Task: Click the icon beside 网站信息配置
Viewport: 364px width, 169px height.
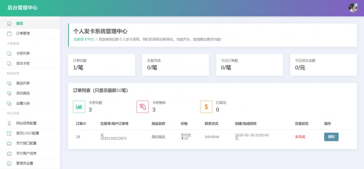Action: point(9,123)
